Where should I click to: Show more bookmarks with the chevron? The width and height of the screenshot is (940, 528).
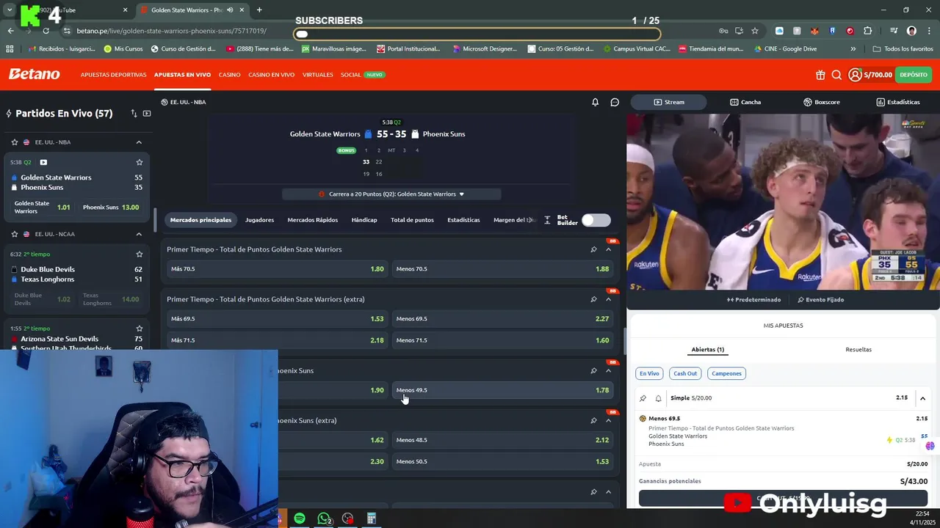[x=853, y=49]
